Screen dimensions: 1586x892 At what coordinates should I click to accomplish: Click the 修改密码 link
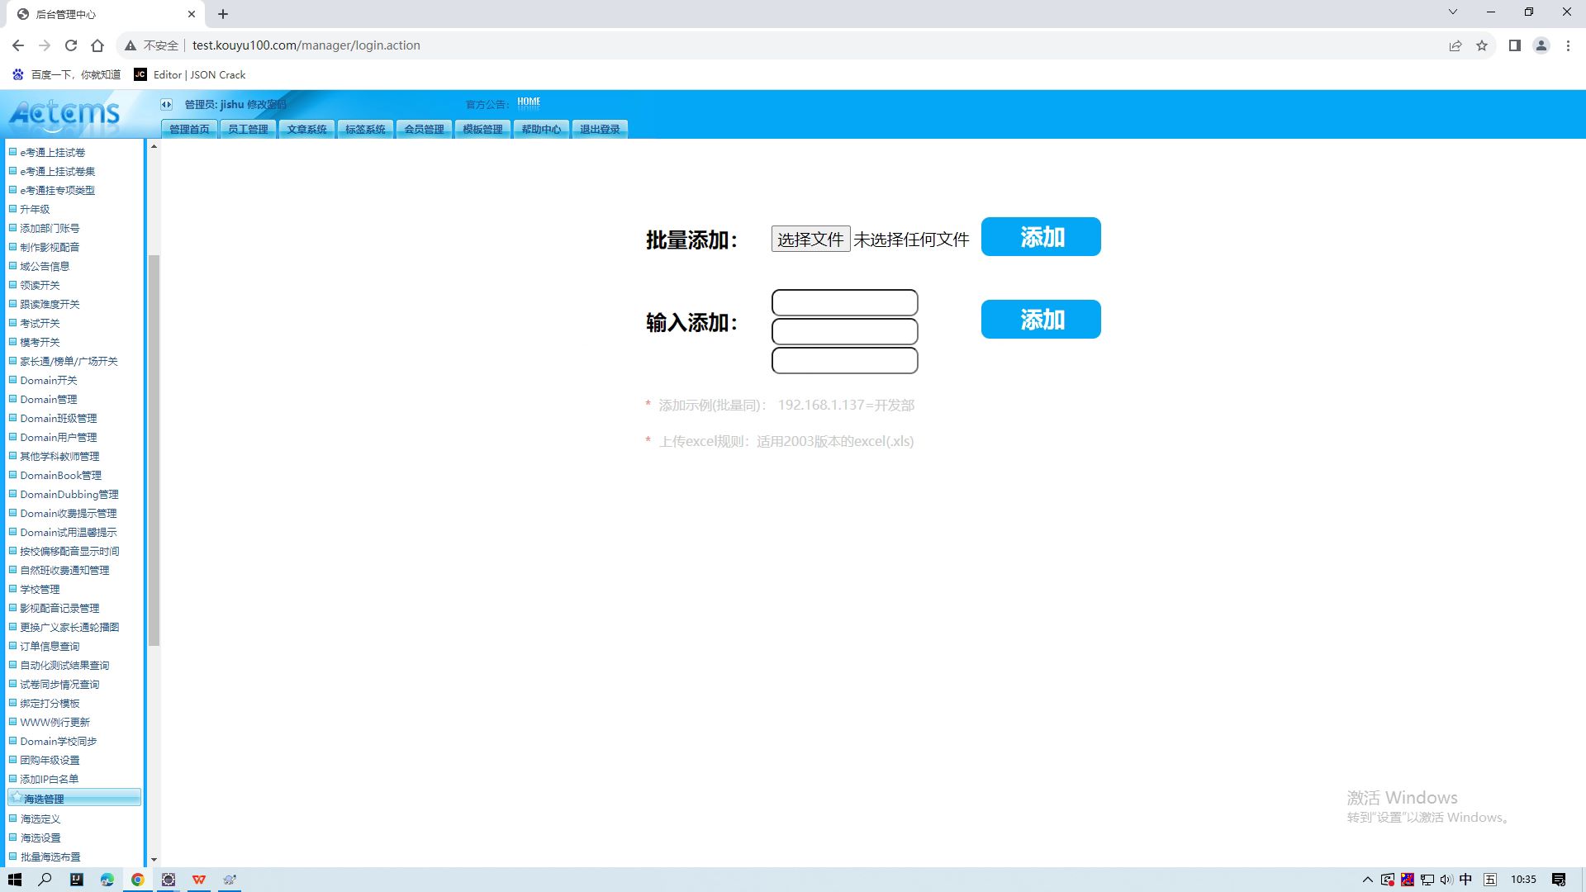click(x=266, y=105)
